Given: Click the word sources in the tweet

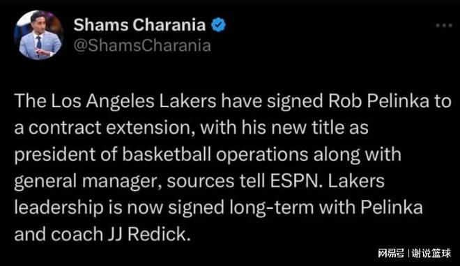Looking at the screenshot, I should tap(200, 181).
